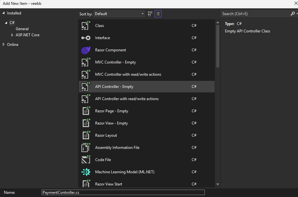298x197 pixels.
Task: Expand the Online category
Action: tap(4, 45)
